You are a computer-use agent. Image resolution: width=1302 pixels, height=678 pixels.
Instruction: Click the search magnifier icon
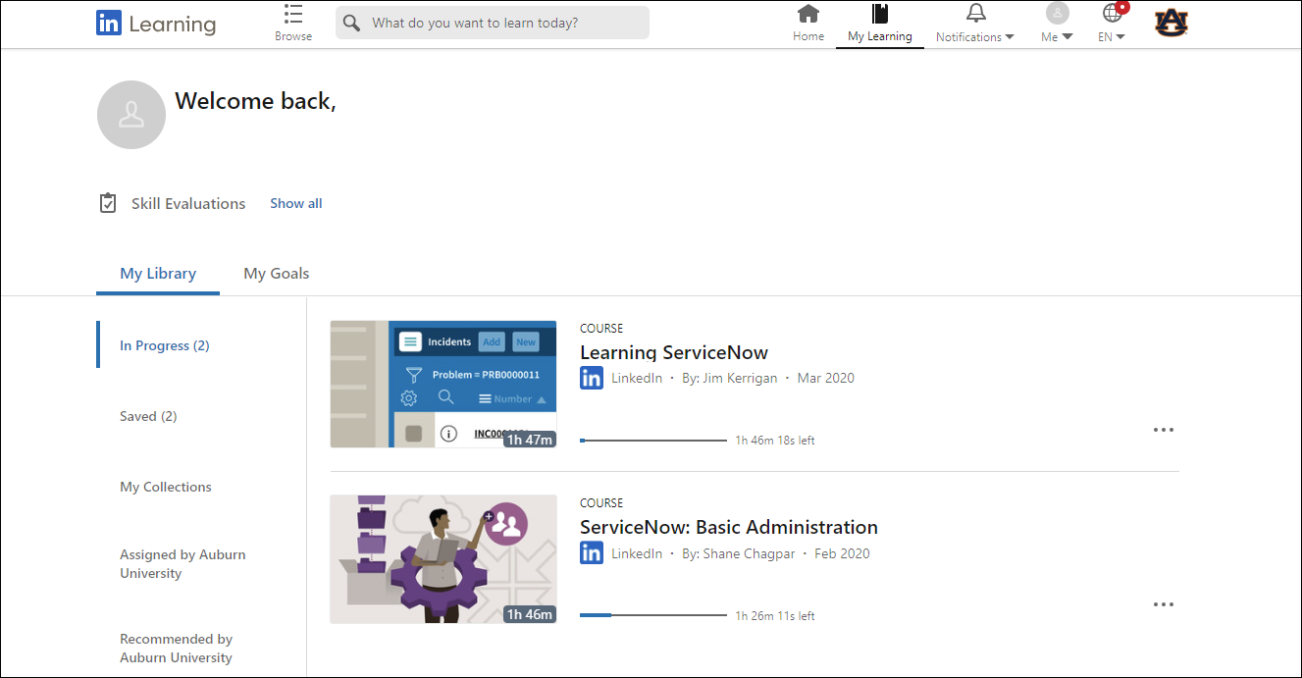351,23
